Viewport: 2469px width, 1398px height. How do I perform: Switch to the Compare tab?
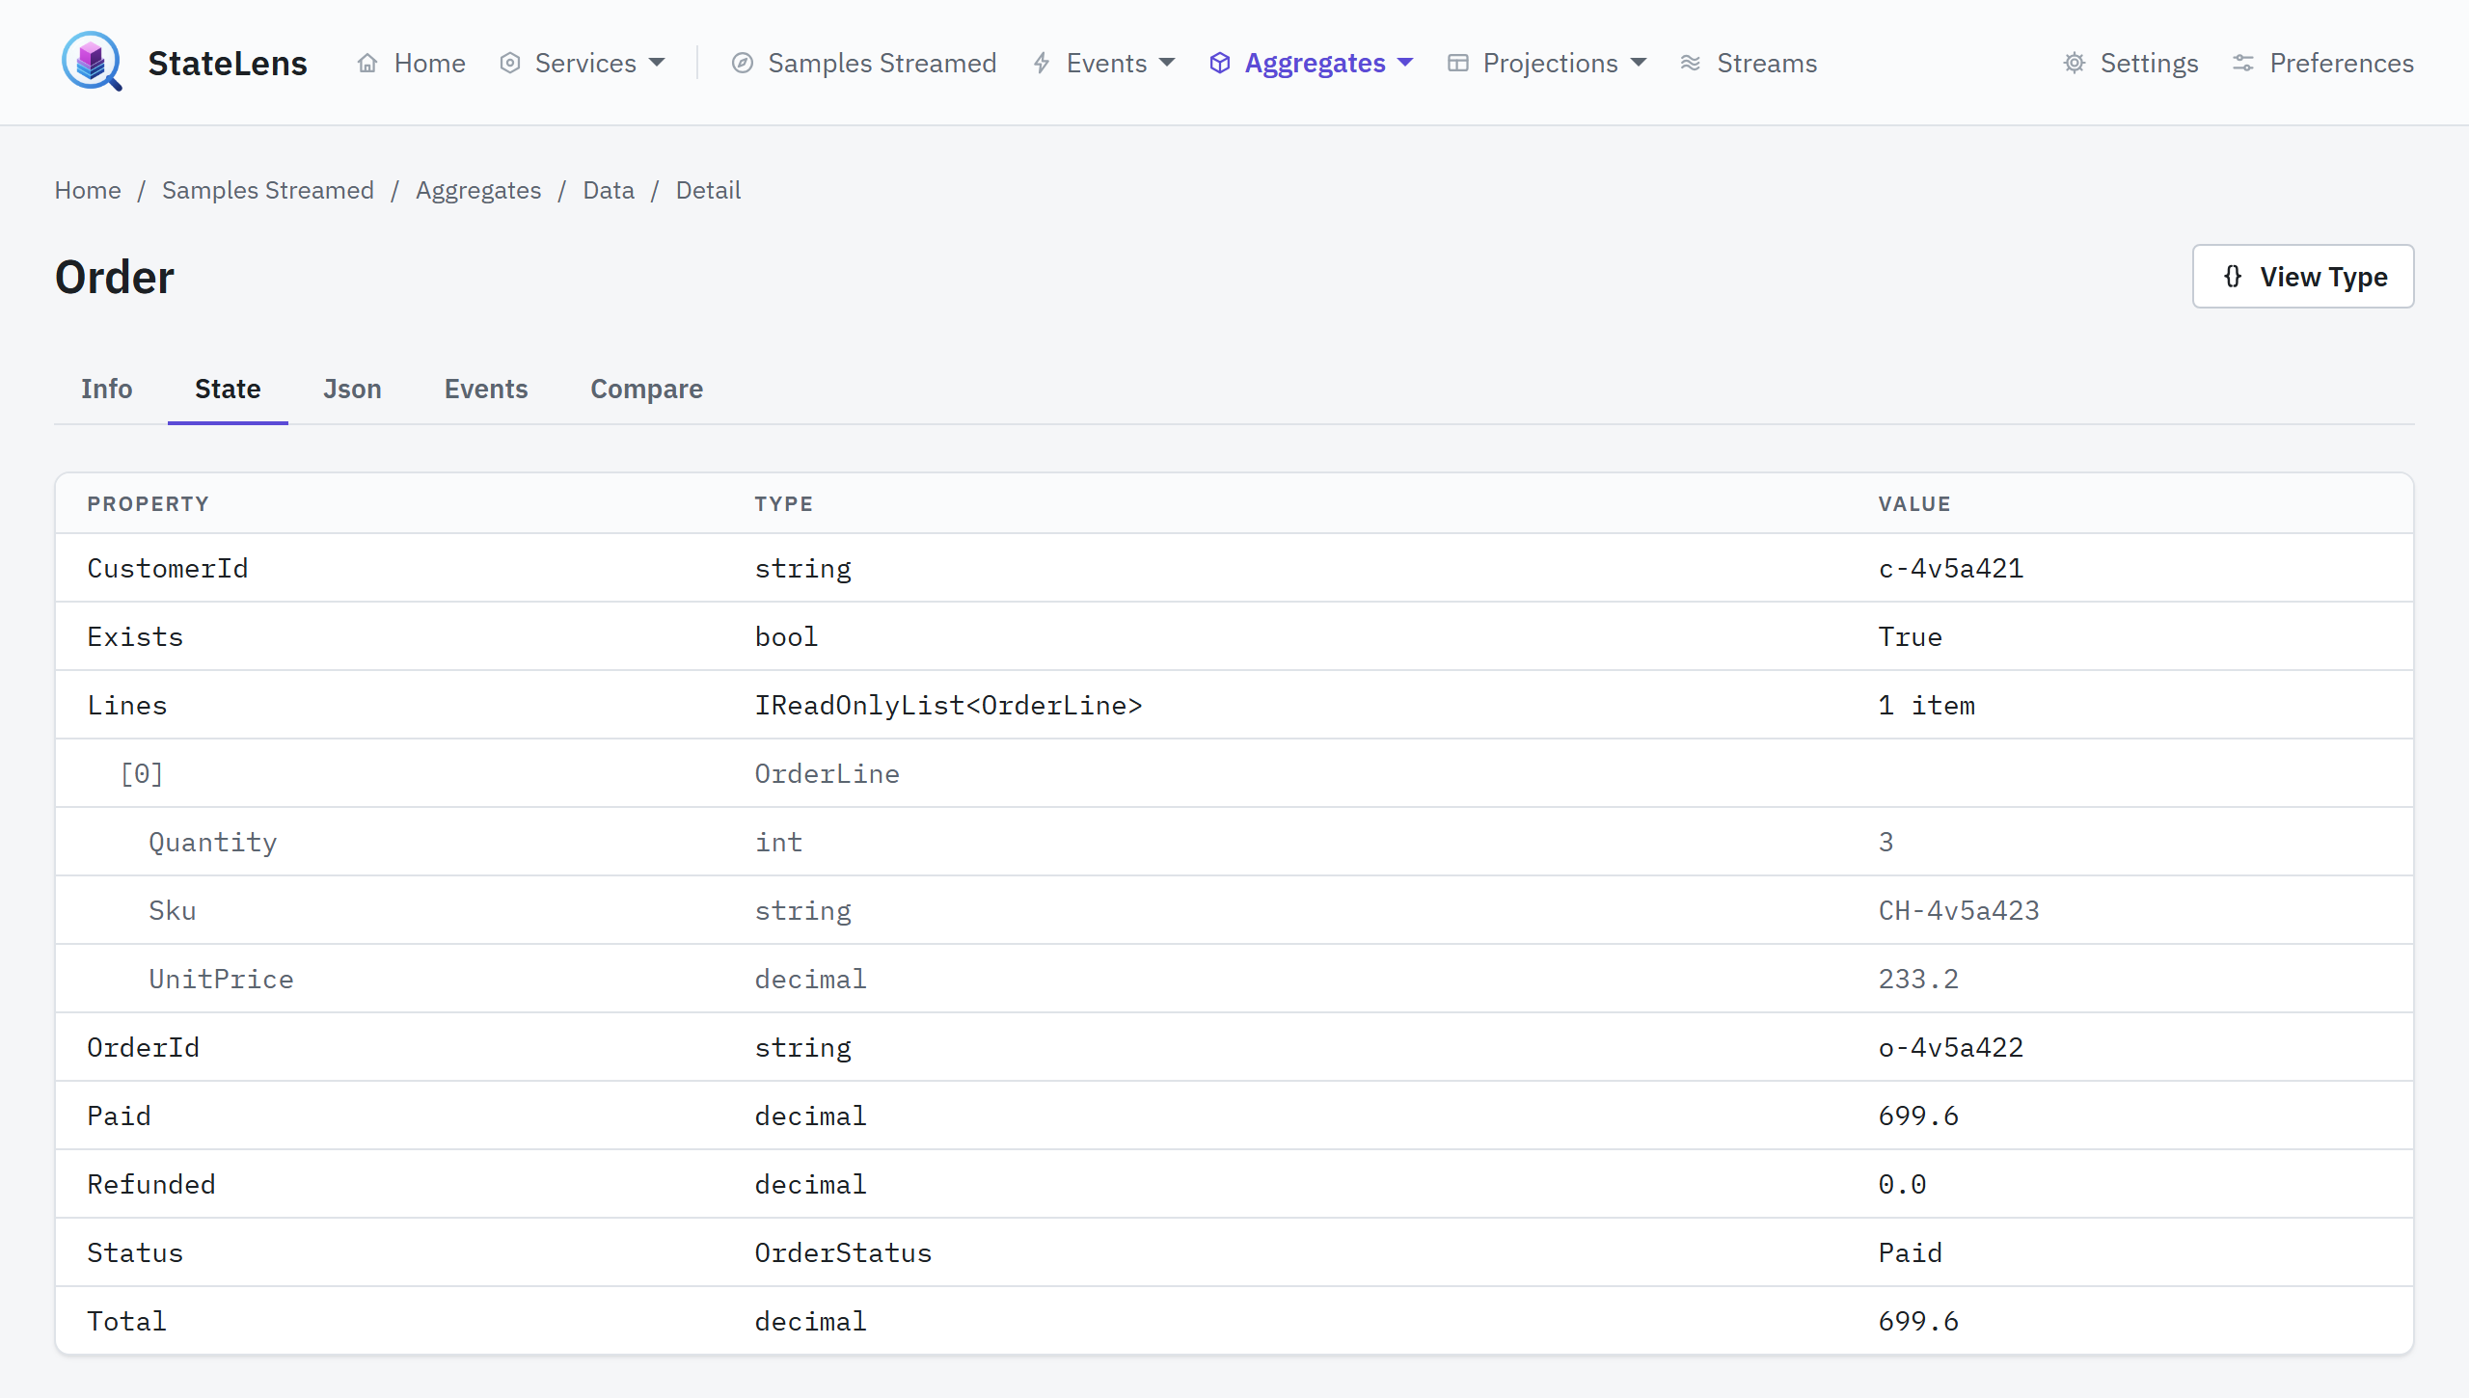click(x=646, y=389)
